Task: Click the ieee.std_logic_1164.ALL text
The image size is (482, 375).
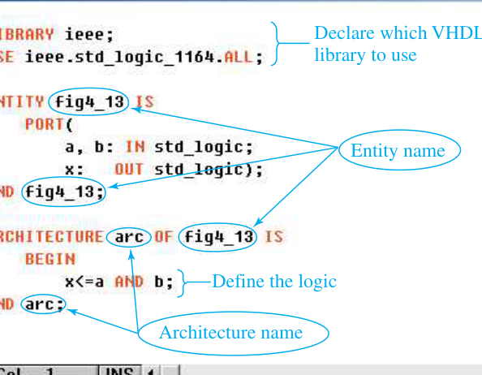Action: [144, 57]
